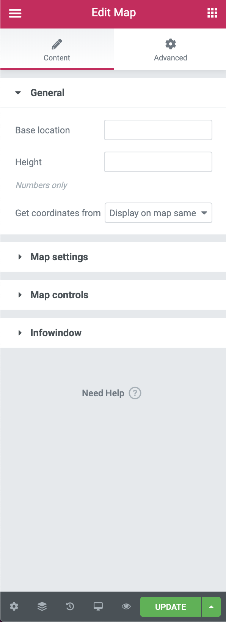226x622 pixels.
Task: Click the preview eye icon
Action: (x=126, y=607)
